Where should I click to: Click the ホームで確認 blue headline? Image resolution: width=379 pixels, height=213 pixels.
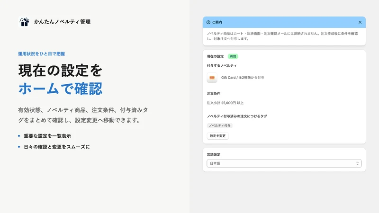coord(61,89)
